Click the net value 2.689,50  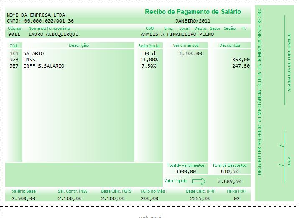coord(230,181)
